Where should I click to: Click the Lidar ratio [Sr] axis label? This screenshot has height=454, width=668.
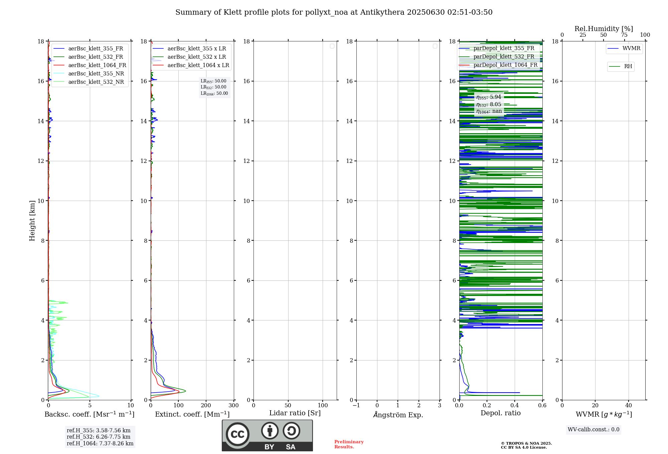click(295, 413)
